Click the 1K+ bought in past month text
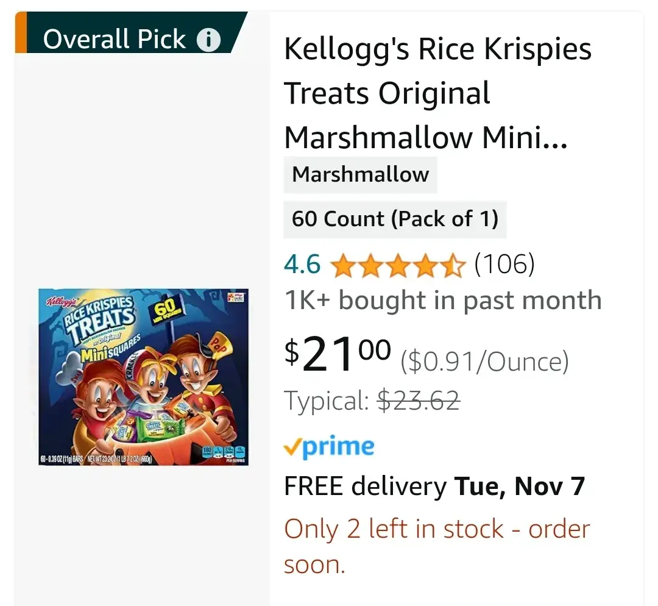658x606 pixels. [443, 301]
